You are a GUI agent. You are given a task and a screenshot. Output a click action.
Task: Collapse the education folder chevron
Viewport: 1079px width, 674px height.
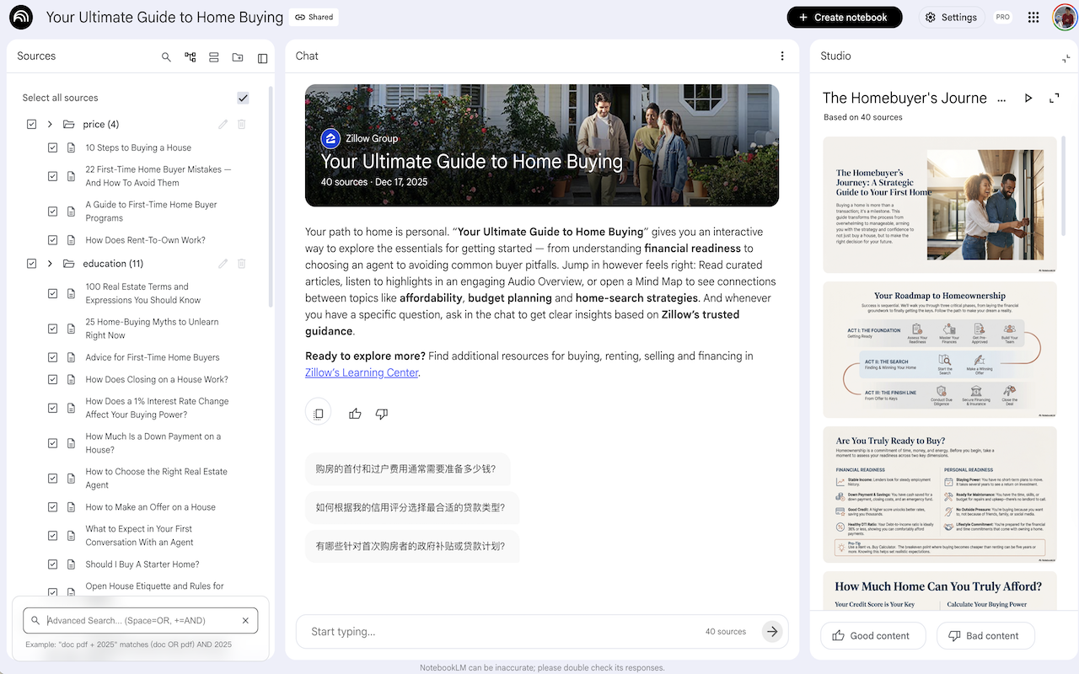tap(50, 264)
